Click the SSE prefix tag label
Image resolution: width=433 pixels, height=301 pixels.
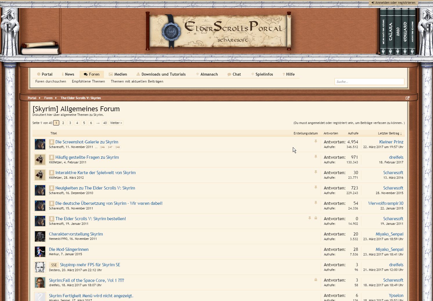click(x=54, y=265)
